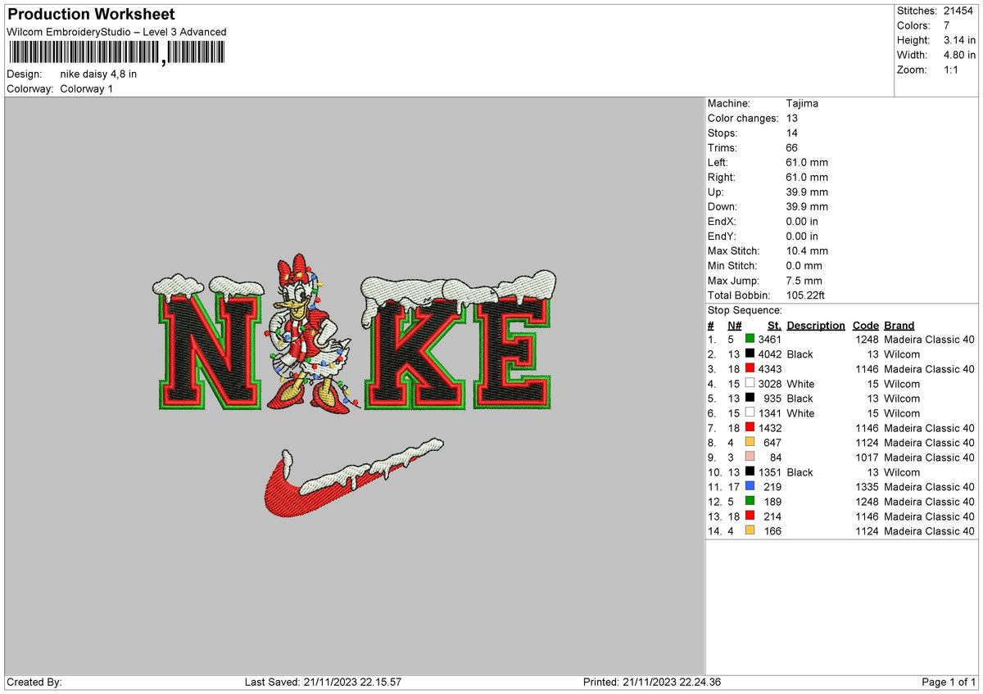The height and width of the screenshot is (694, 983).
Task: Click the N# column header
Action: click(x=735, y=325)
